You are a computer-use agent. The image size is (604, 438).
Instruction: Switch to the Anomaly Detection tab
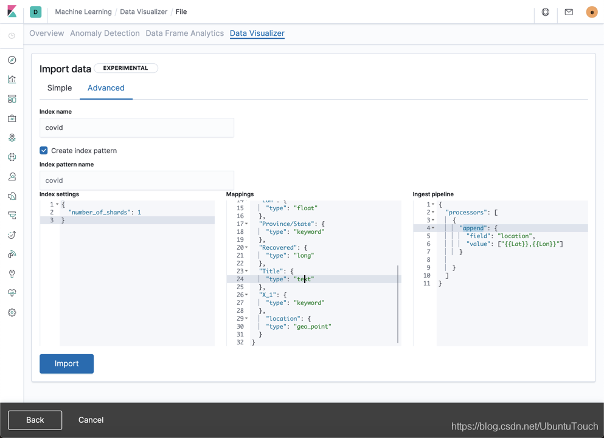pos(105,33)
